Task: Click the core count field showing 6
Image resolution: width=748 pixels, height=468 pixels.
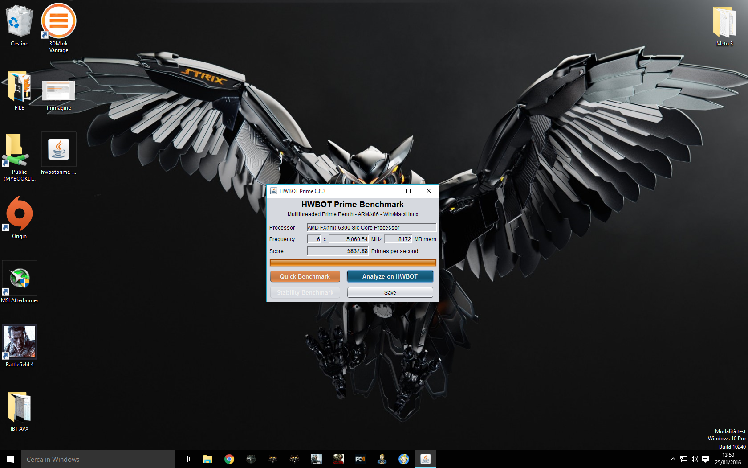Action: 314,239
